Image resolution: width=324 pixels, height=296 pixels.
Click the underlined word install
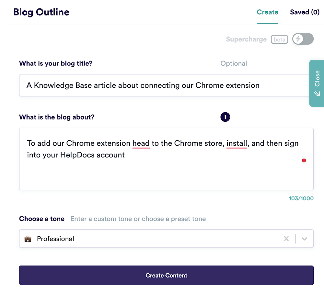point(237,143)
